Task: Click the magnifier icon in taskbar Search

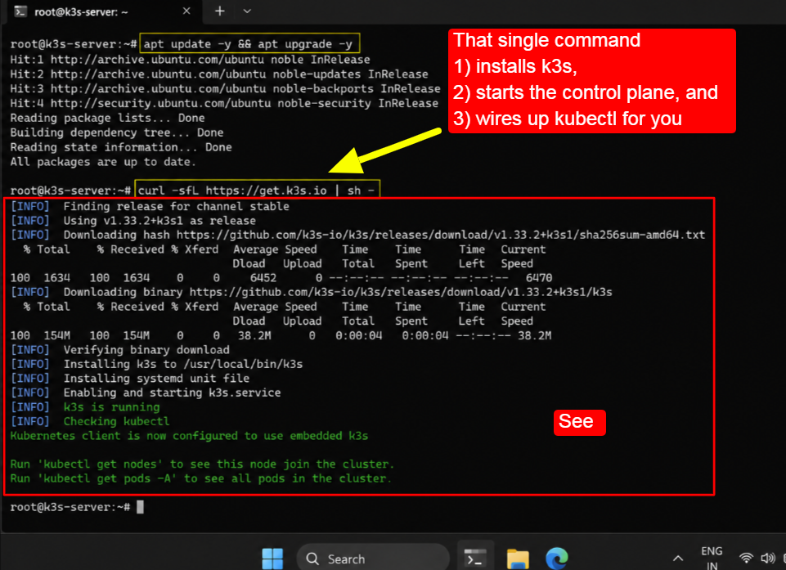Action: [x=312, y=559]
